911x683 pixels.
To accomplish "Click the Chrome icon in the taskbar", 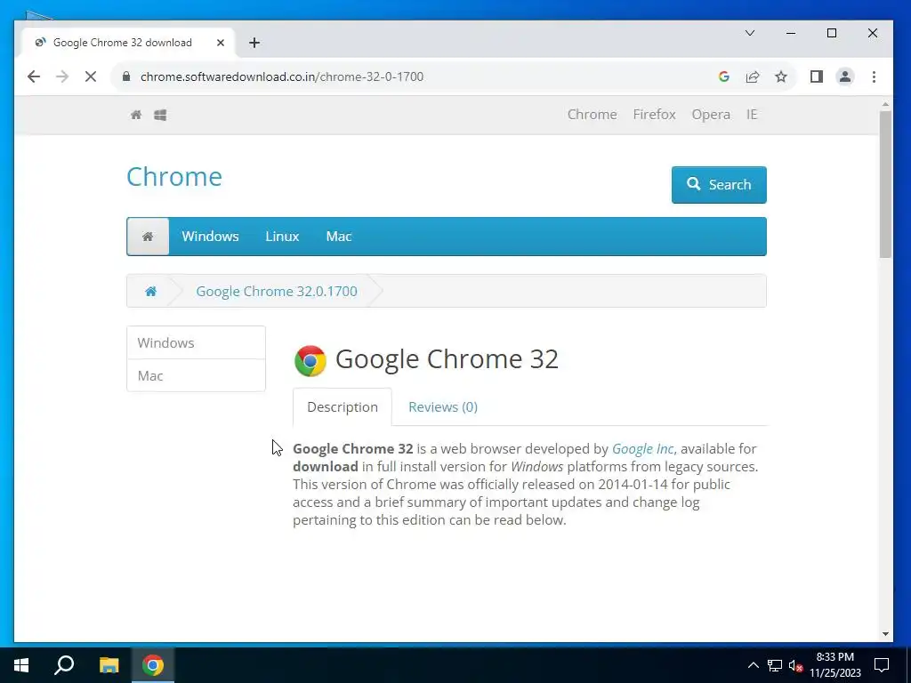I will [153, 665].
